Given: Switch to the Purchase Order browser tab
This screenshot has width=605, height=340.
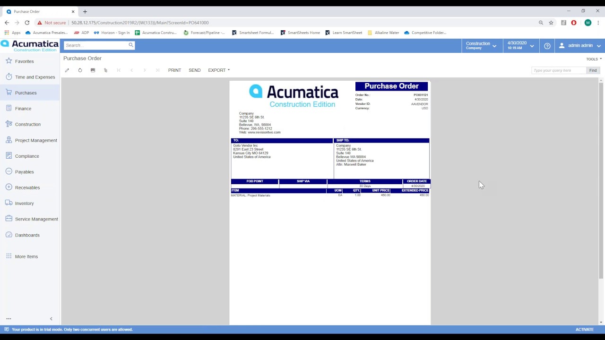Looking at the screenshot, I should click(40, 11).
